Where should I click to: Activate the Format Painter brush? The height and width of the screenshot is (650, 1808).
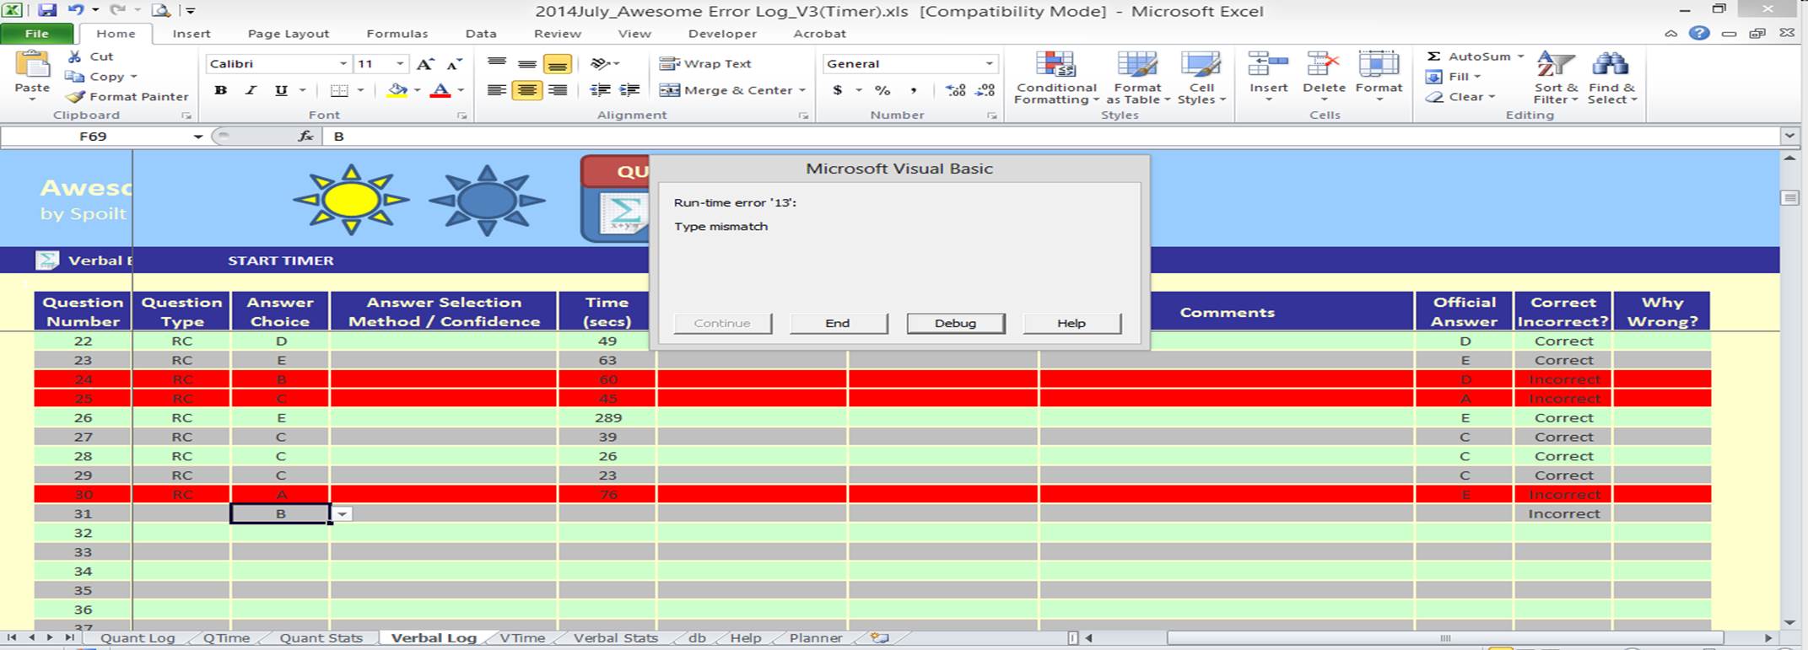pyautogui.click(x=75, y=97)
